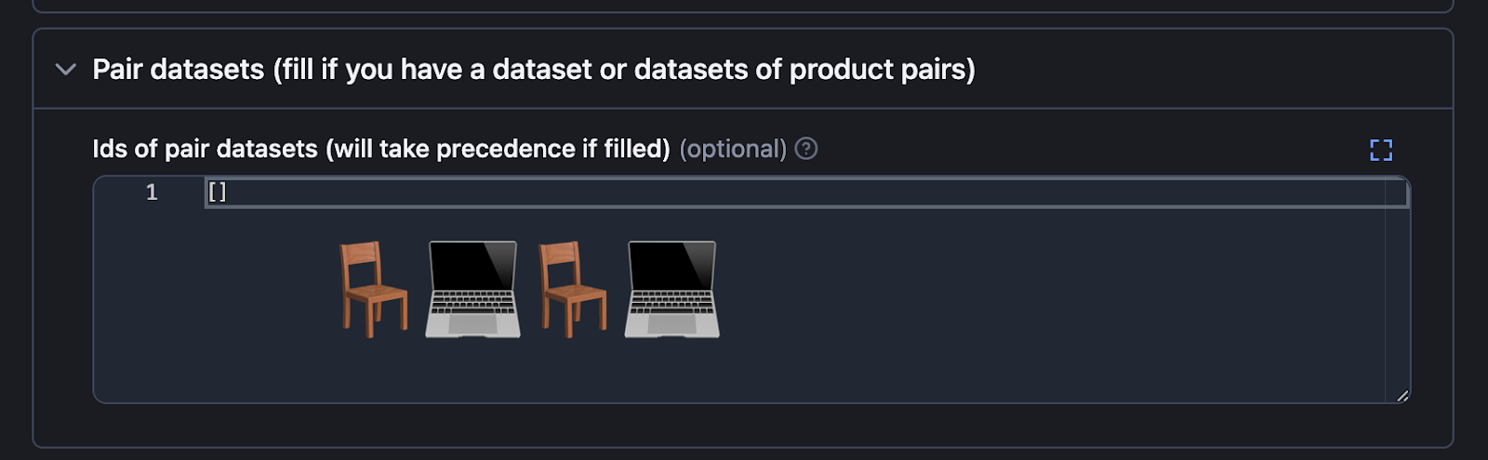Select line number 1 in the gutter
Viewport: 1488px width, 460px height.
click(x=152, y=192)
